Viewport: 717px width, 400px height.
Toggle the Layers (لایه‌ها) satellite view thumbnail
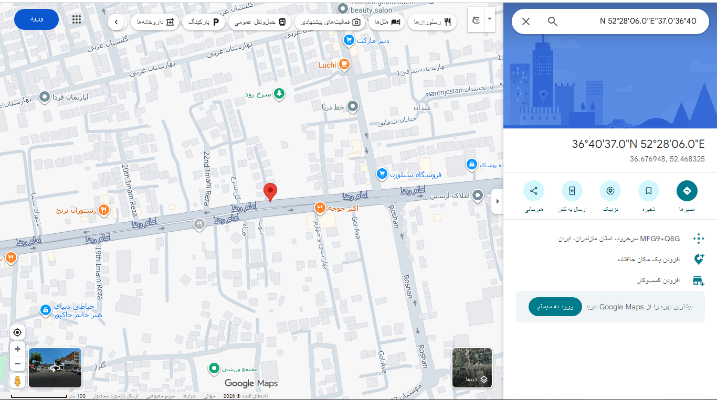click(472, 368)
